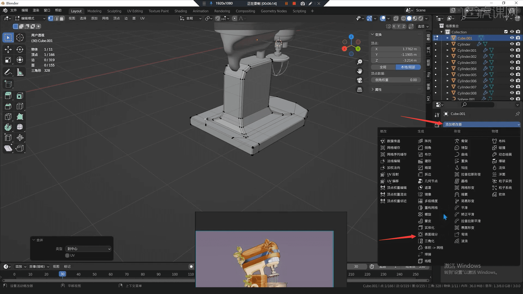The height and width of the screenshot is (294, 523).
Task: Toggle the UV checkbox in the merge panel
Action: (x=67, y=255)
